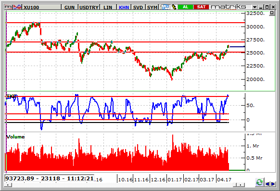Click the 27500 price axis label
This screenshot has height=191, width=280.
(x=255, y=40)
